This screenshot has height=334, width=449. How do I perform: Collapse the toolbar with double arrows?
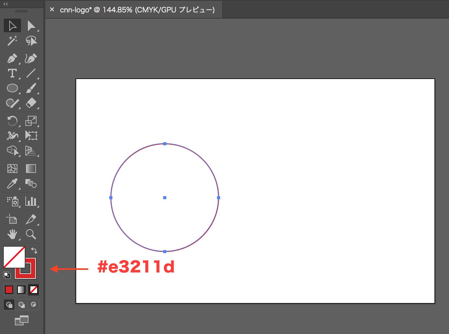tap(6, 4)
